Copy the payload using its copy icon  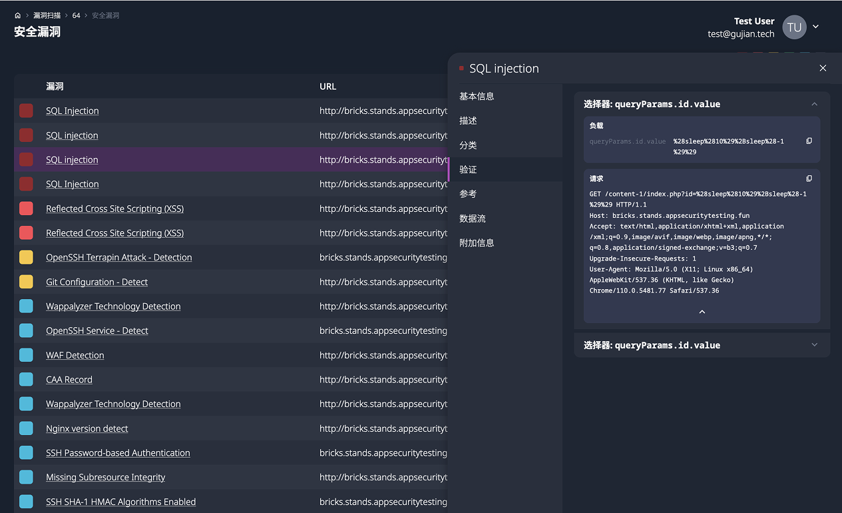point(809,141)
